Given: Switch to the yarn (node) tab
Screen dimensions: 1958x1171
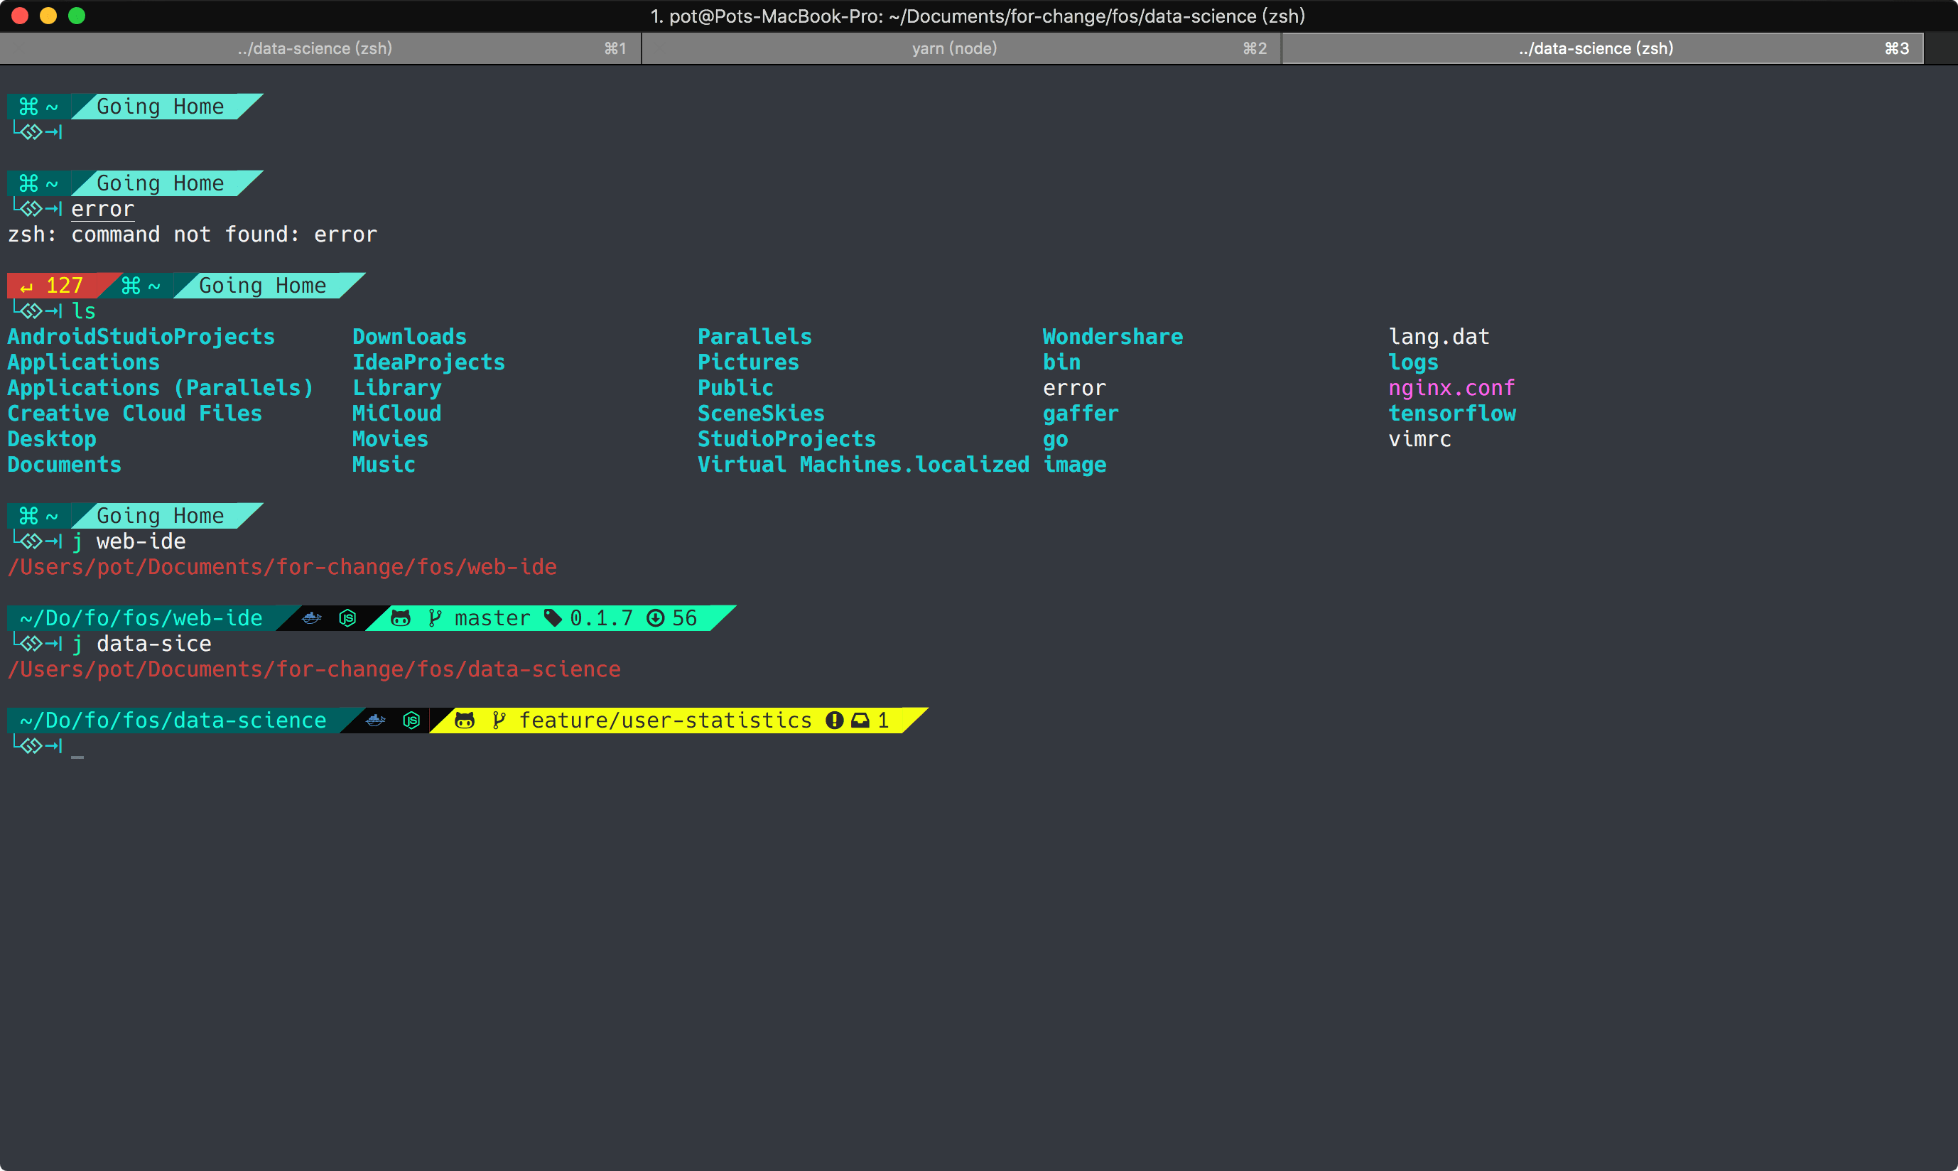Looking at the screenshot, I should click(955, 48).
